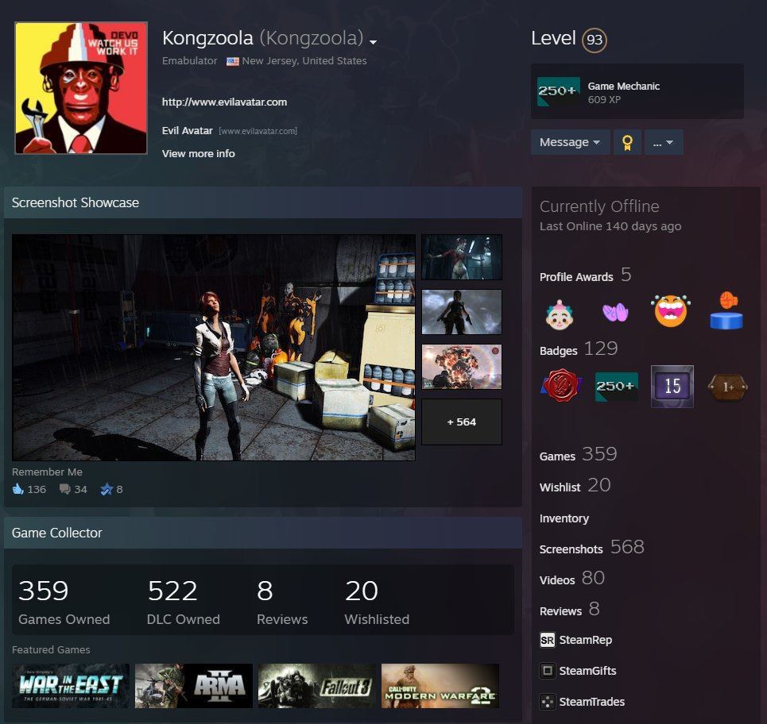
Task: Click the comments bubble icon with 34
Action: (64, 489)
